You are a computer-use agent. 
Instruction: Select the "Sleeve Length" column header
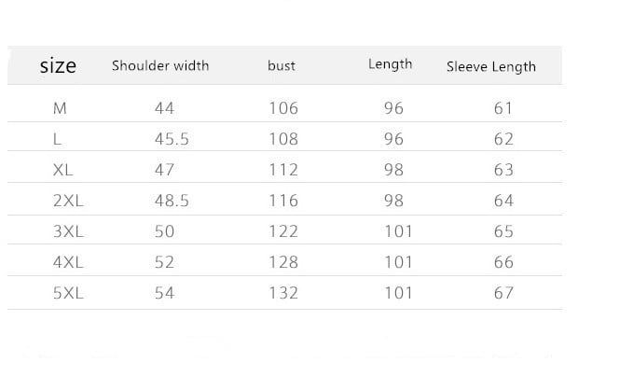[x=491, y=66]
